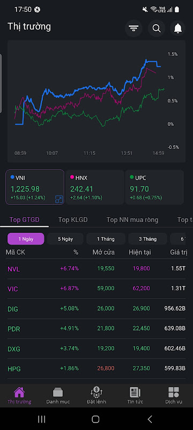
Task: Switch to Top NN mua ròng tab
Action: click(x=132, y=220)
